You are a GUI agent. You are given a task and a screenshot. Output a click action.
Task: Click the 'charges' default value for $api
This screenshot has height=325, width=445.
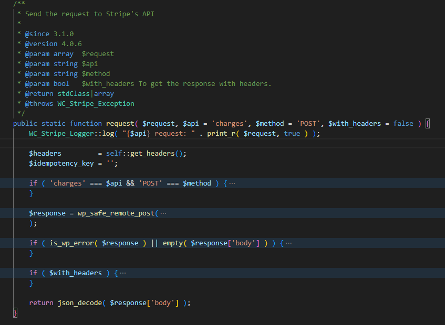click(x=230, y=123)
